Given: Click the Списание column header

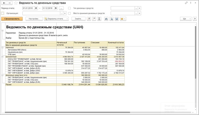Looking at the screenshot, I should pos(99,44).
